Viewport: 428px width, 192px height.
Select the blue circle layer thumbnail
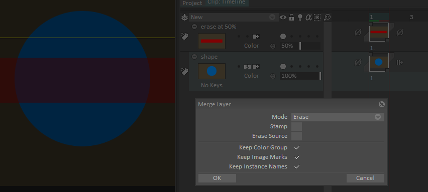point(211,71)
